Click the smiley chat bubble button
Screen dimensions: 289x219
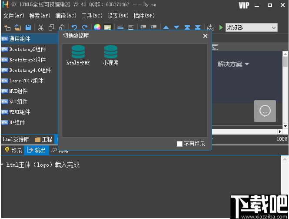pos(265,111)
